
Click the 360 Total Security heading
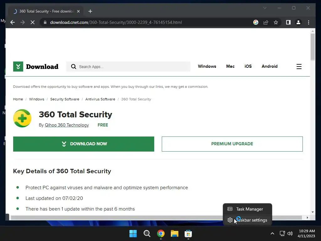coord(76,114)
